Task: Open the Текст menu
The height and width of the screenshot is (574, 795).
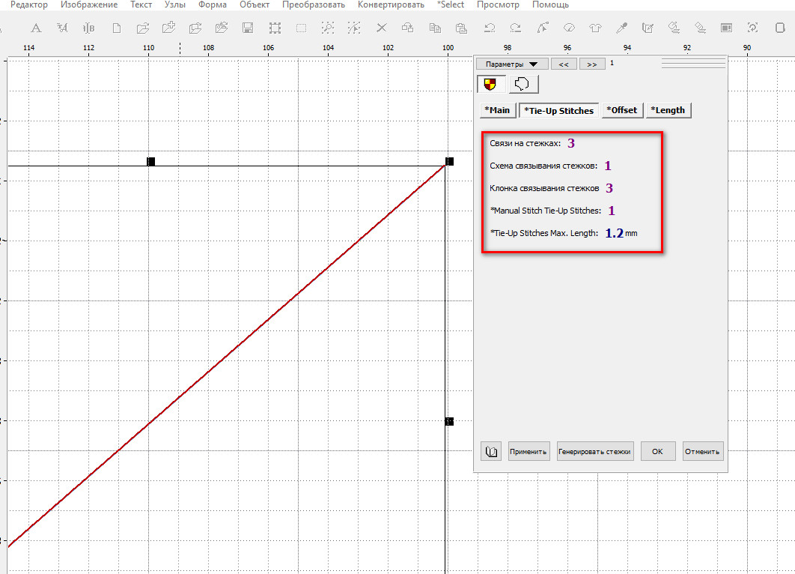Action: [x=141, y=4]
